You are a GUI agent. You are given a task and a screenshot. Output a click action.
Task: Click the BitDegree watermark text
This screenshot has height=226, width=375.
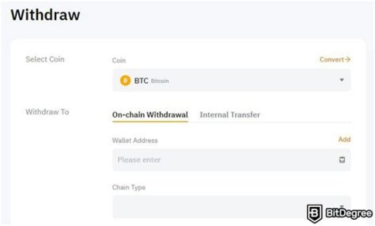pyautogui.click(x=348, y=214)
